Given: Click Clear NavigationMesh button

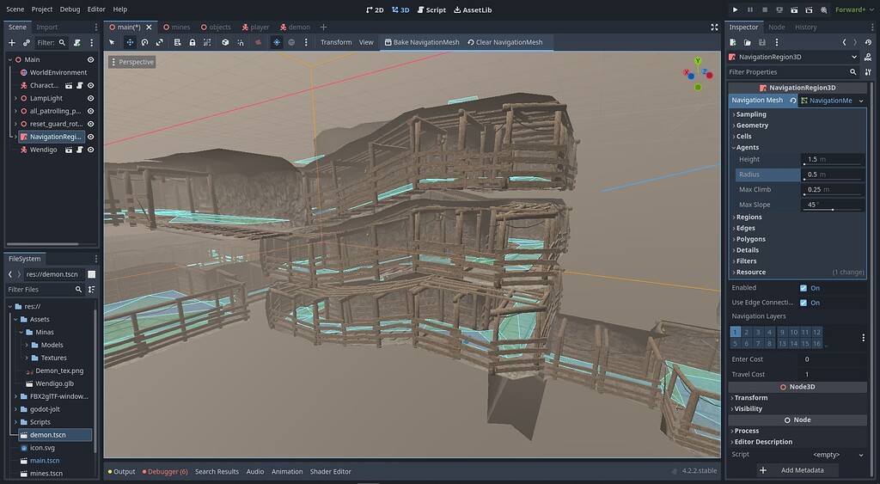Looking at the screenshot, I should (505, 42).
